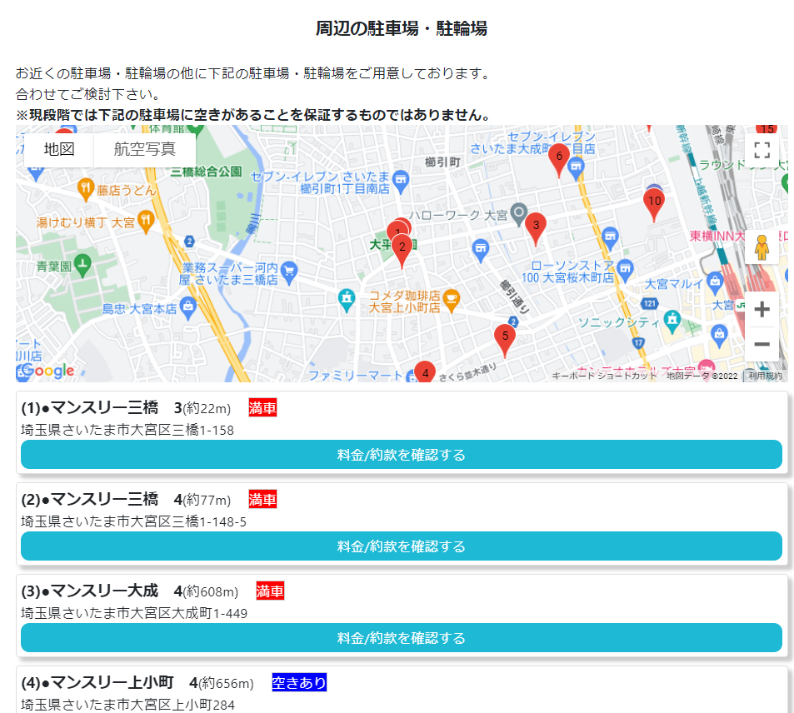Open キーボード ショートカット on the map

pyautogui.click(x=603, y=376)
